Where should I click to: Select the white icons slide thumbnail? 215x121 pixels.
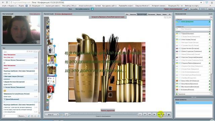point(51,80)
